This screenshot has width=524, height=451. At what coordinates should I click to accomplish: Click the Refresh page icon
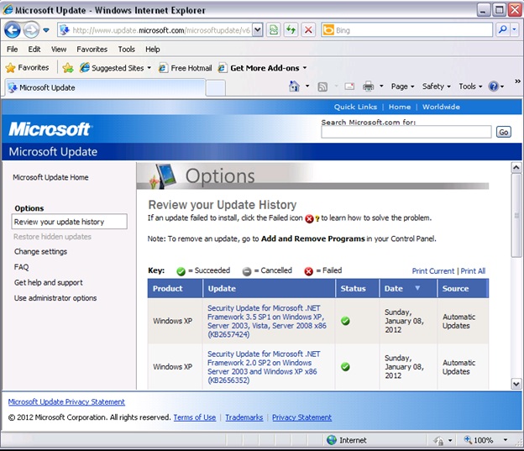pyautogui.click(x=291, y=30)
